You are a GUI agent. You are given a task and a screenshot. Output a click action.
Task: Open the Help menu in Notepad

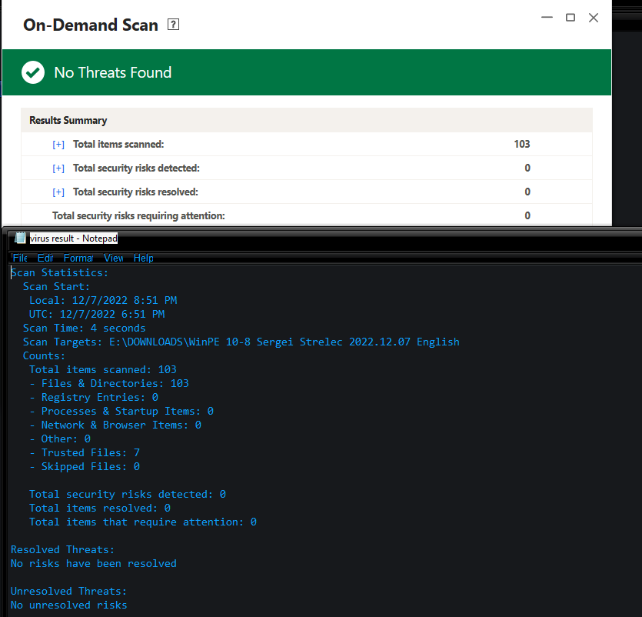coord(143,258)
